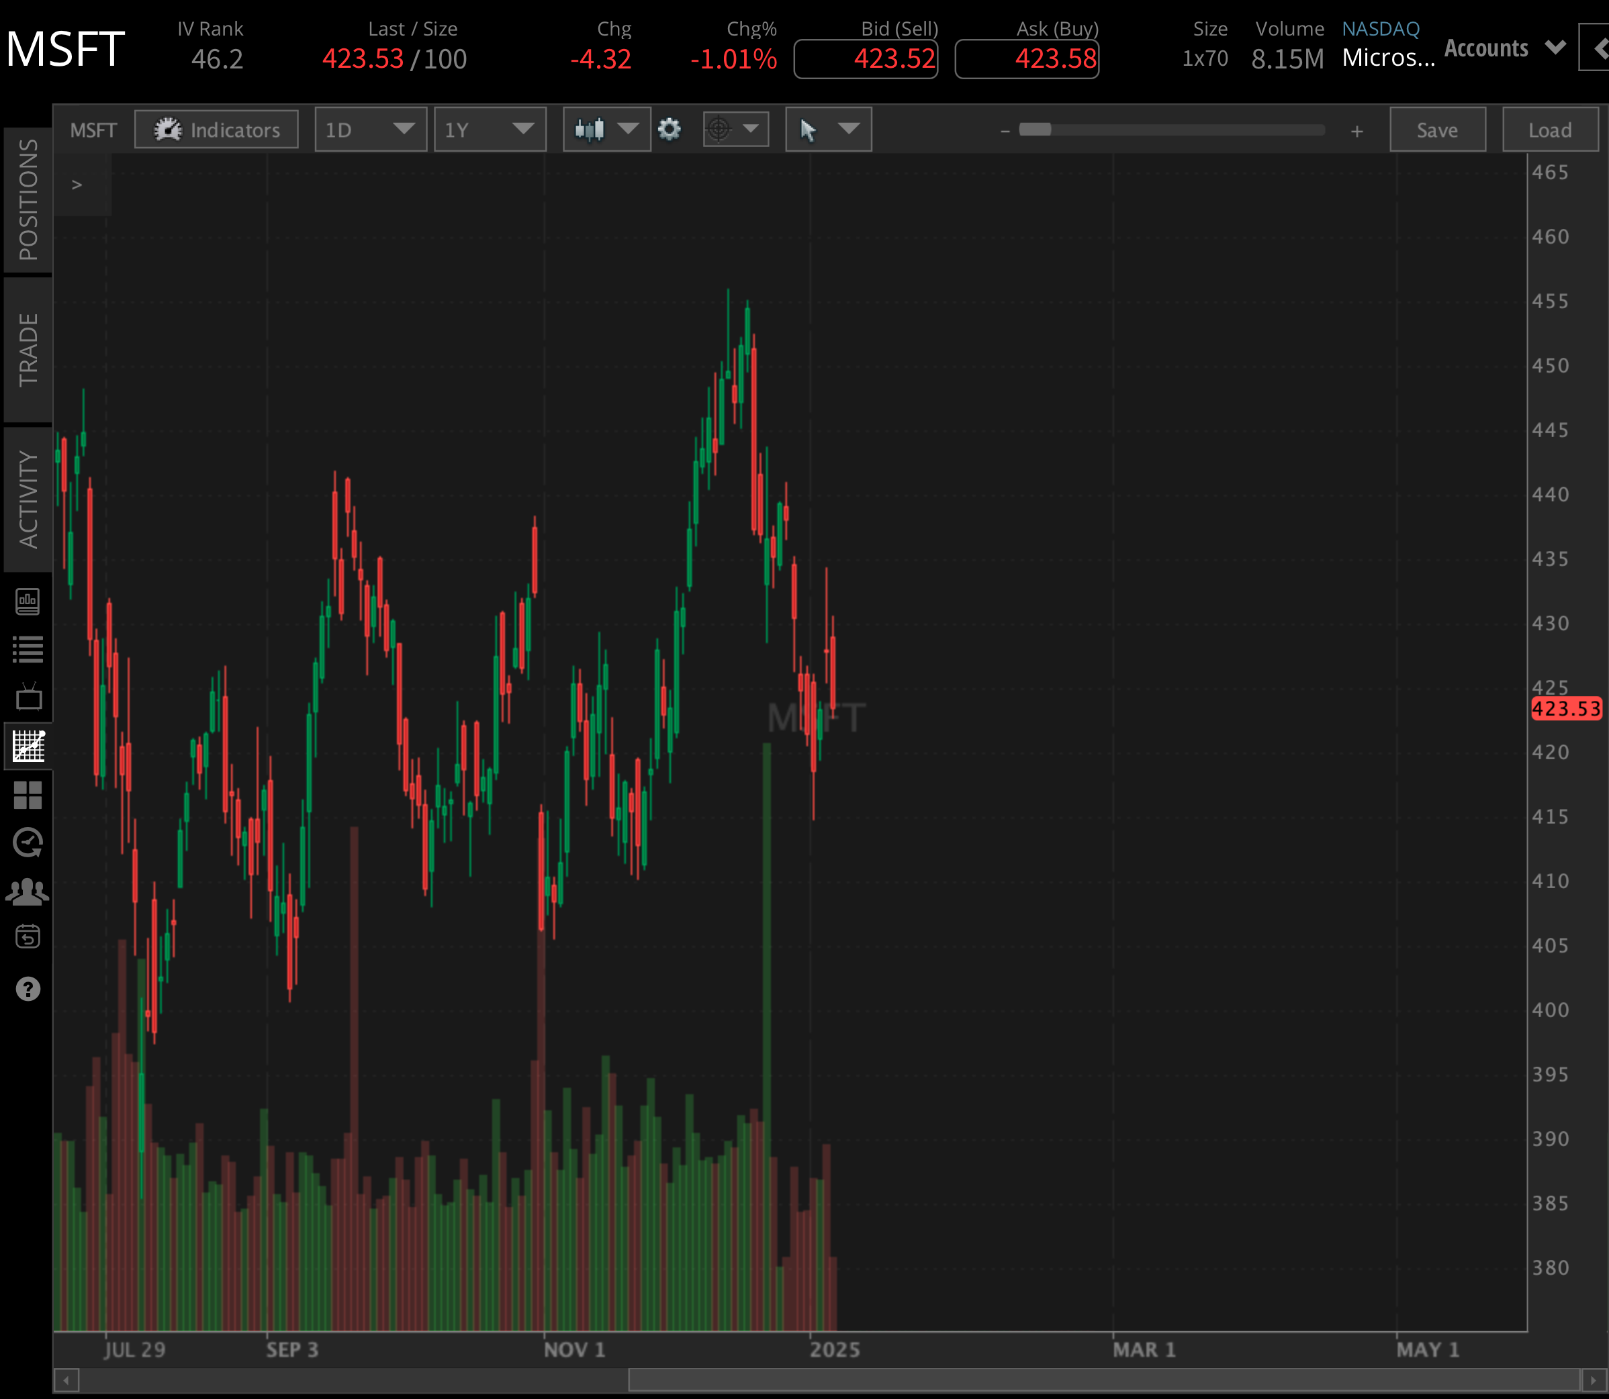The image size is (1609, 1399).
Task: Open the 1Y date range dropdown
Action: (x=490, y=130)
